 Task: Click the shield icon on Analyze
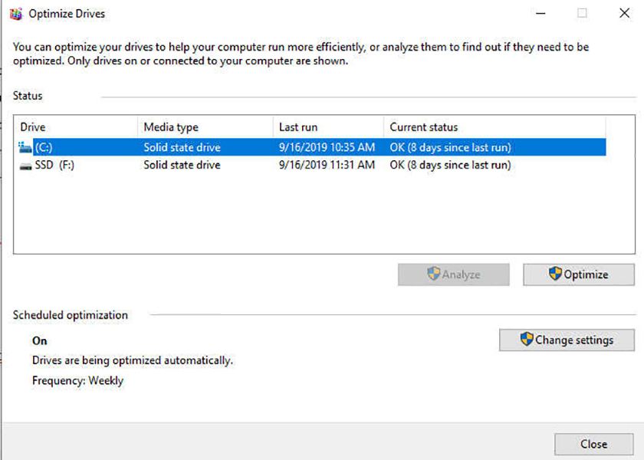434,274
